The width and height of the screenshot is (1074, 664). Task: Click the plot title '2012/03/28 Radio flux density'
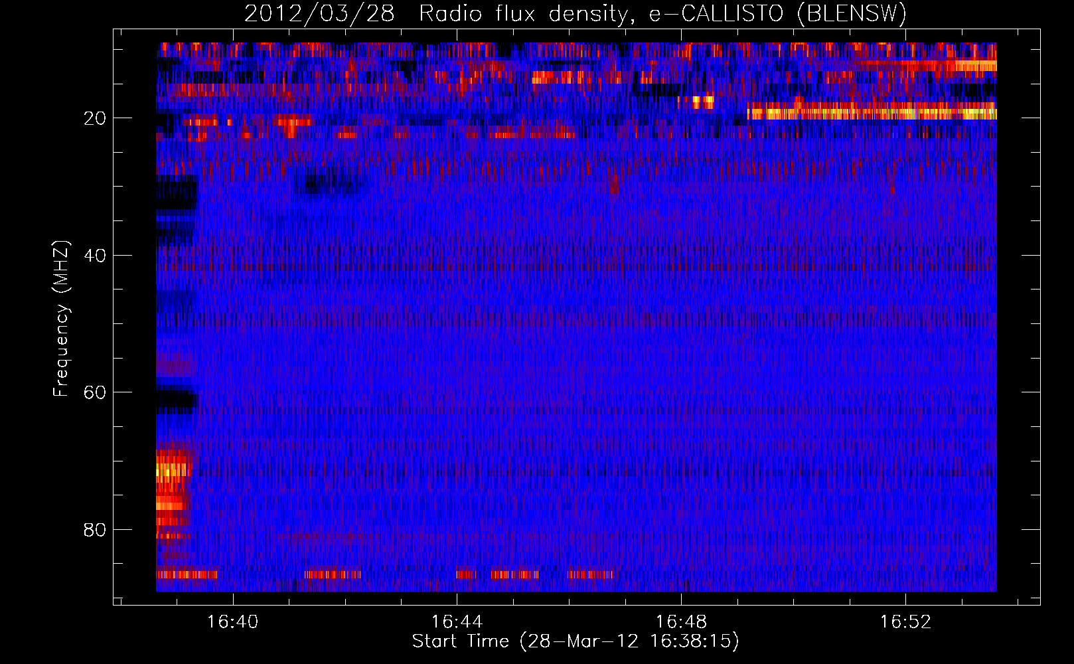click(575, 13)
